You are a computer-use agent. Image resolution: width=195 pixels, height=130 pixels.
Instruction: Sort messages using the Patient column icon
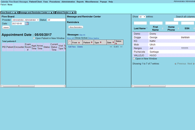(92, 42)
